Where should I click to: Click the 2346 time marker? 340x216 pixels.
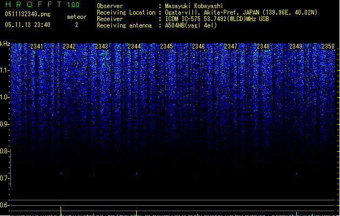click(198, 46)
